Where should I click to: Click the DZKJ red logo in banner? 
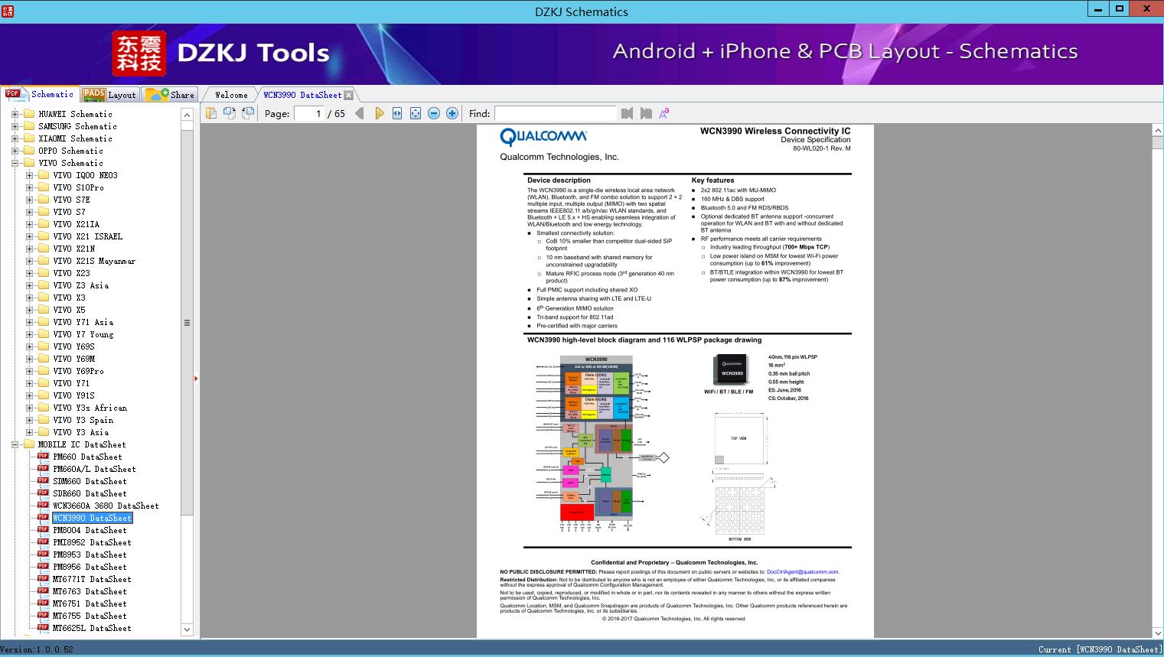tap(139, 53)
